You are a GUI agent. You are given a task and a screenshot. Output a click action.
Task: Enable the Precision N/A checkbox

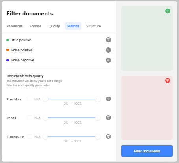(x=29, y=99)
